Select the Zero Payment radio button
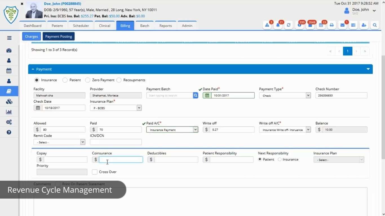Screen dimensions: 385x216 click(88, 80)
